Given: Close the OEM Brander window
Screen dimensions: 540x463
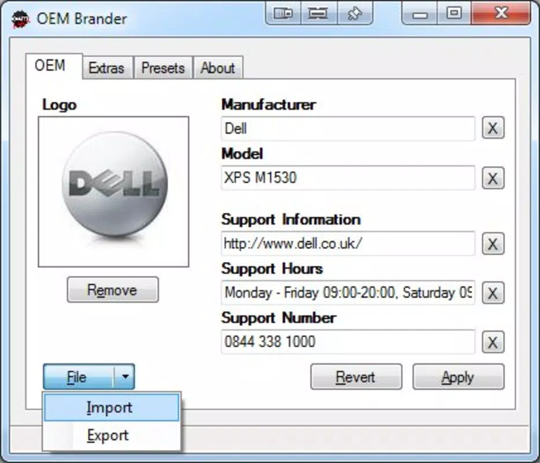Looking at the screenshot, I should click(x=501, y=13).
